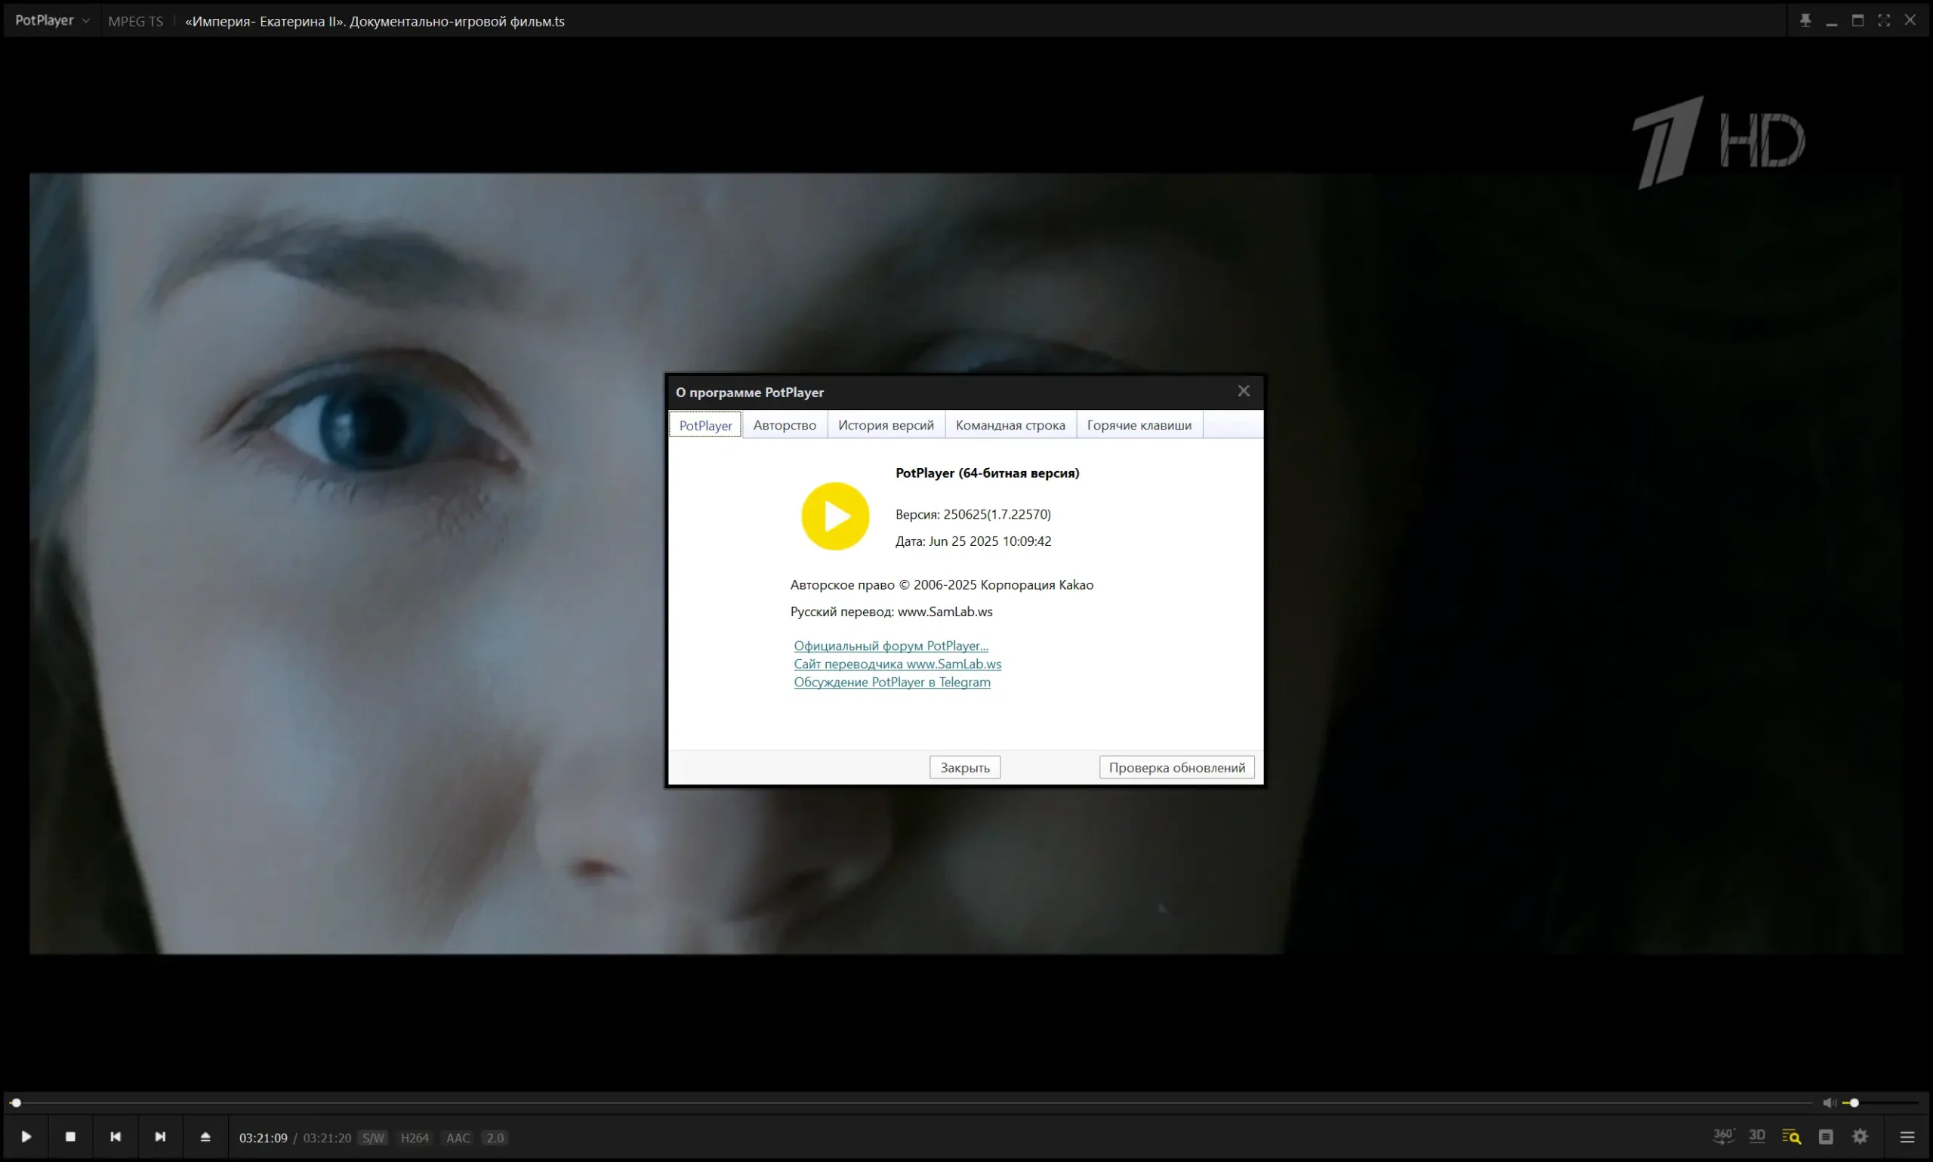Stop video playback
Screen dimensions: 1933x1162
click(70, 1136)
